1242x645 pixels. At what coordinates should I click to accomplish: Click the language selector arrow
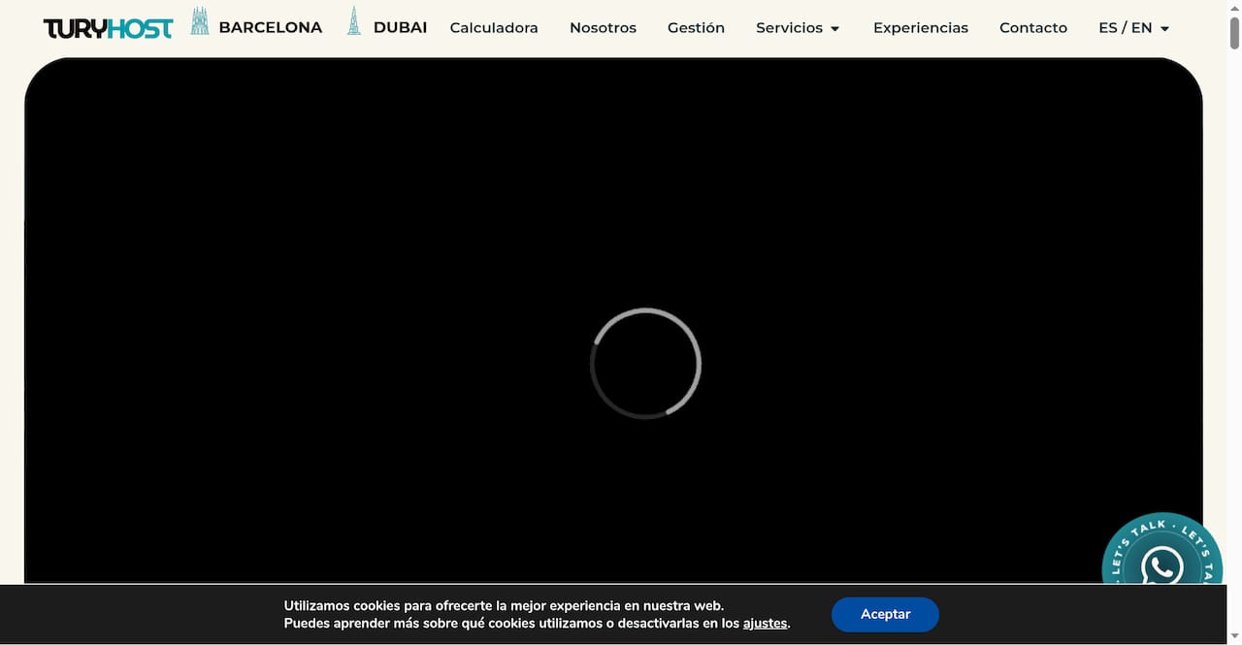(1164, 29)
